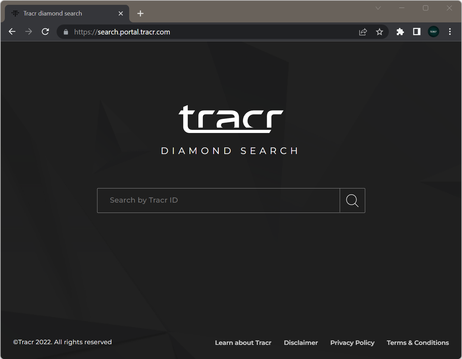The width and height of the screenshot is (462, 359).
Task: Open a new tab with plus button
Action: [x=140, y=13]
